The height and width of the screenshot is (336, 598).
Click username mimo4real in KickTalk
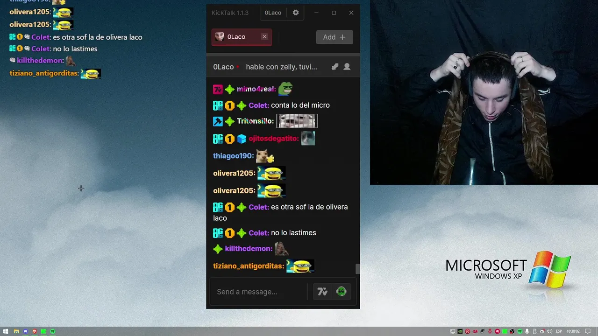pyautogui.click(x=256, y=89)
